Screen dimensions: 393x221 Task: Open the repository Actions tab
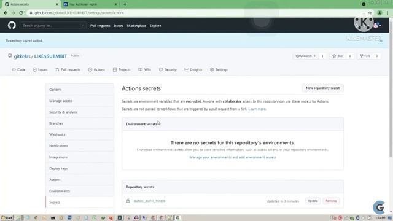click(x=96, y=69)
